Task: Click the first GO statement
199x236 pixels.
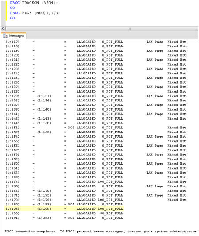Action: tap(12, 8)
